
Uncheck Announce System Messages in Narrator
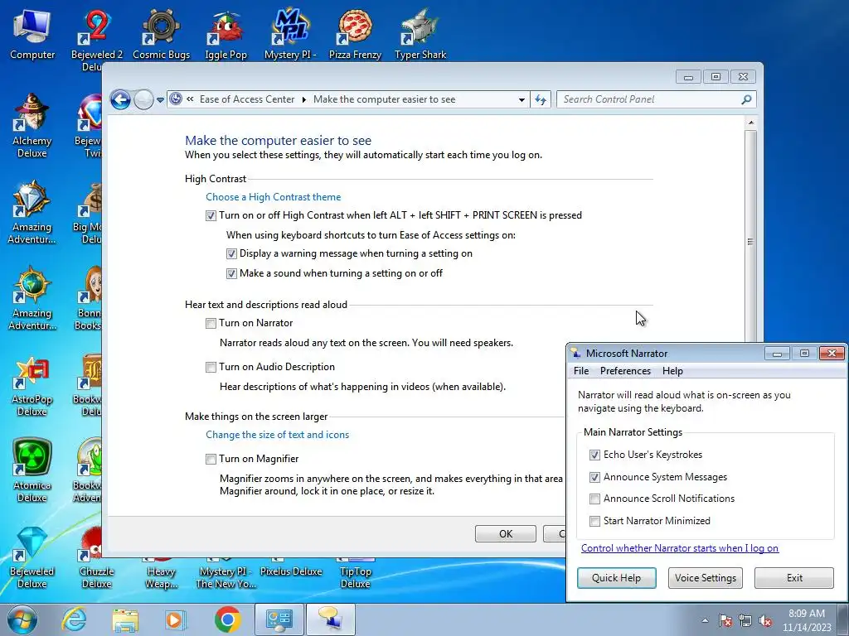pyautogui.click(x=594, y=477)
